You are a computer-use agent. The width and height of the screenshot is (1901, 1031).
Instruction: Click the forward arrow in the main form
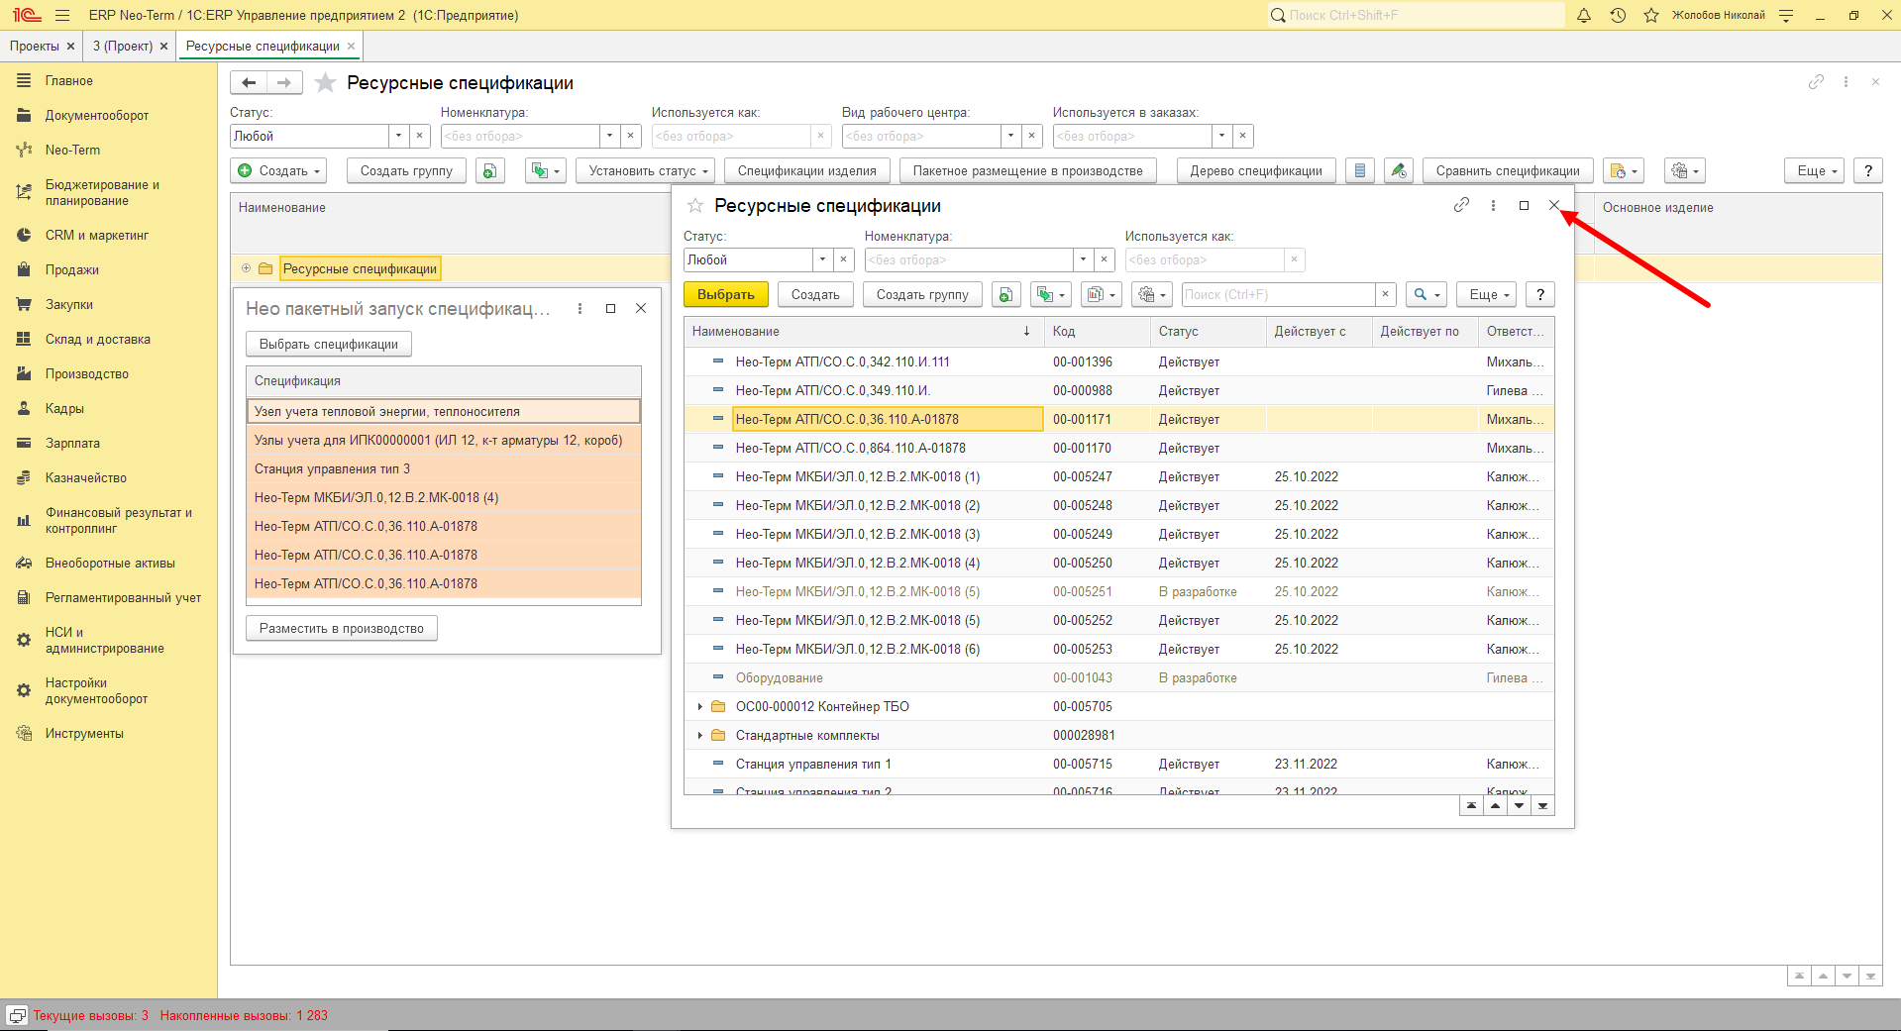point(284,83)
